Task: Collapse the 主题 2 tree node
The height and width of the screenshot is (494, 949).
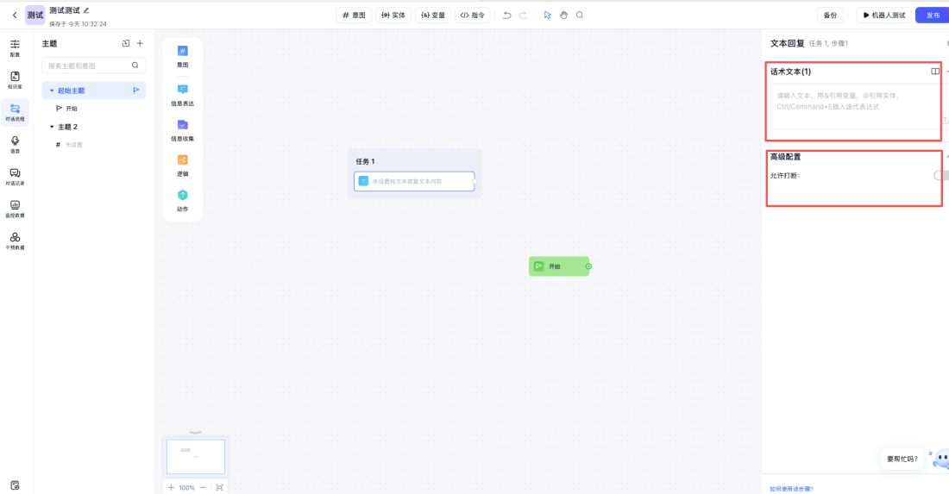Action: pyautogui.click(x=52, y=127)
